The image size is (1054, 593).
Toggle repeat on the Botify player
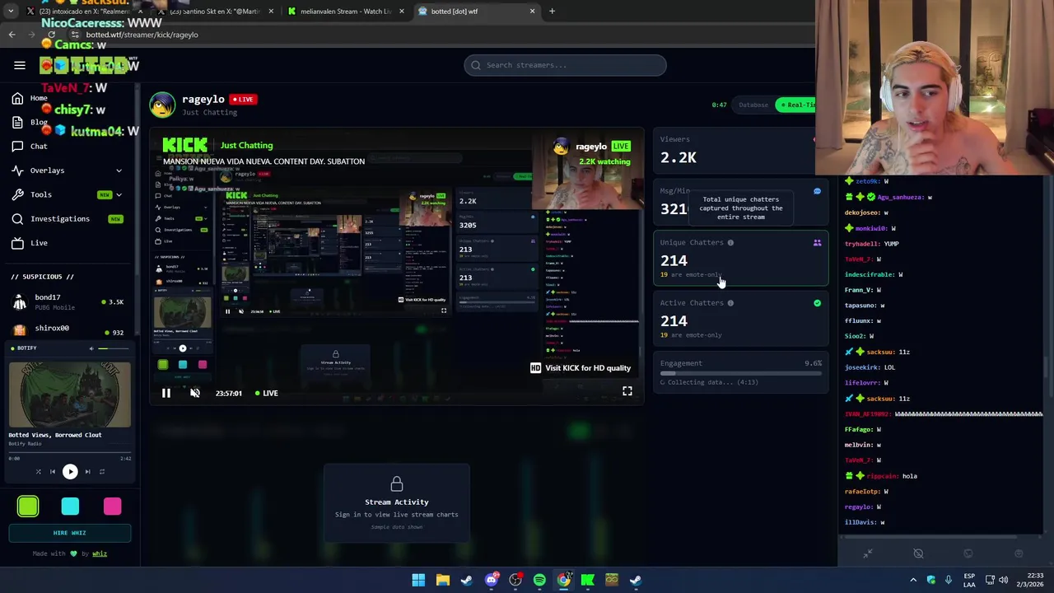[102, 472]
